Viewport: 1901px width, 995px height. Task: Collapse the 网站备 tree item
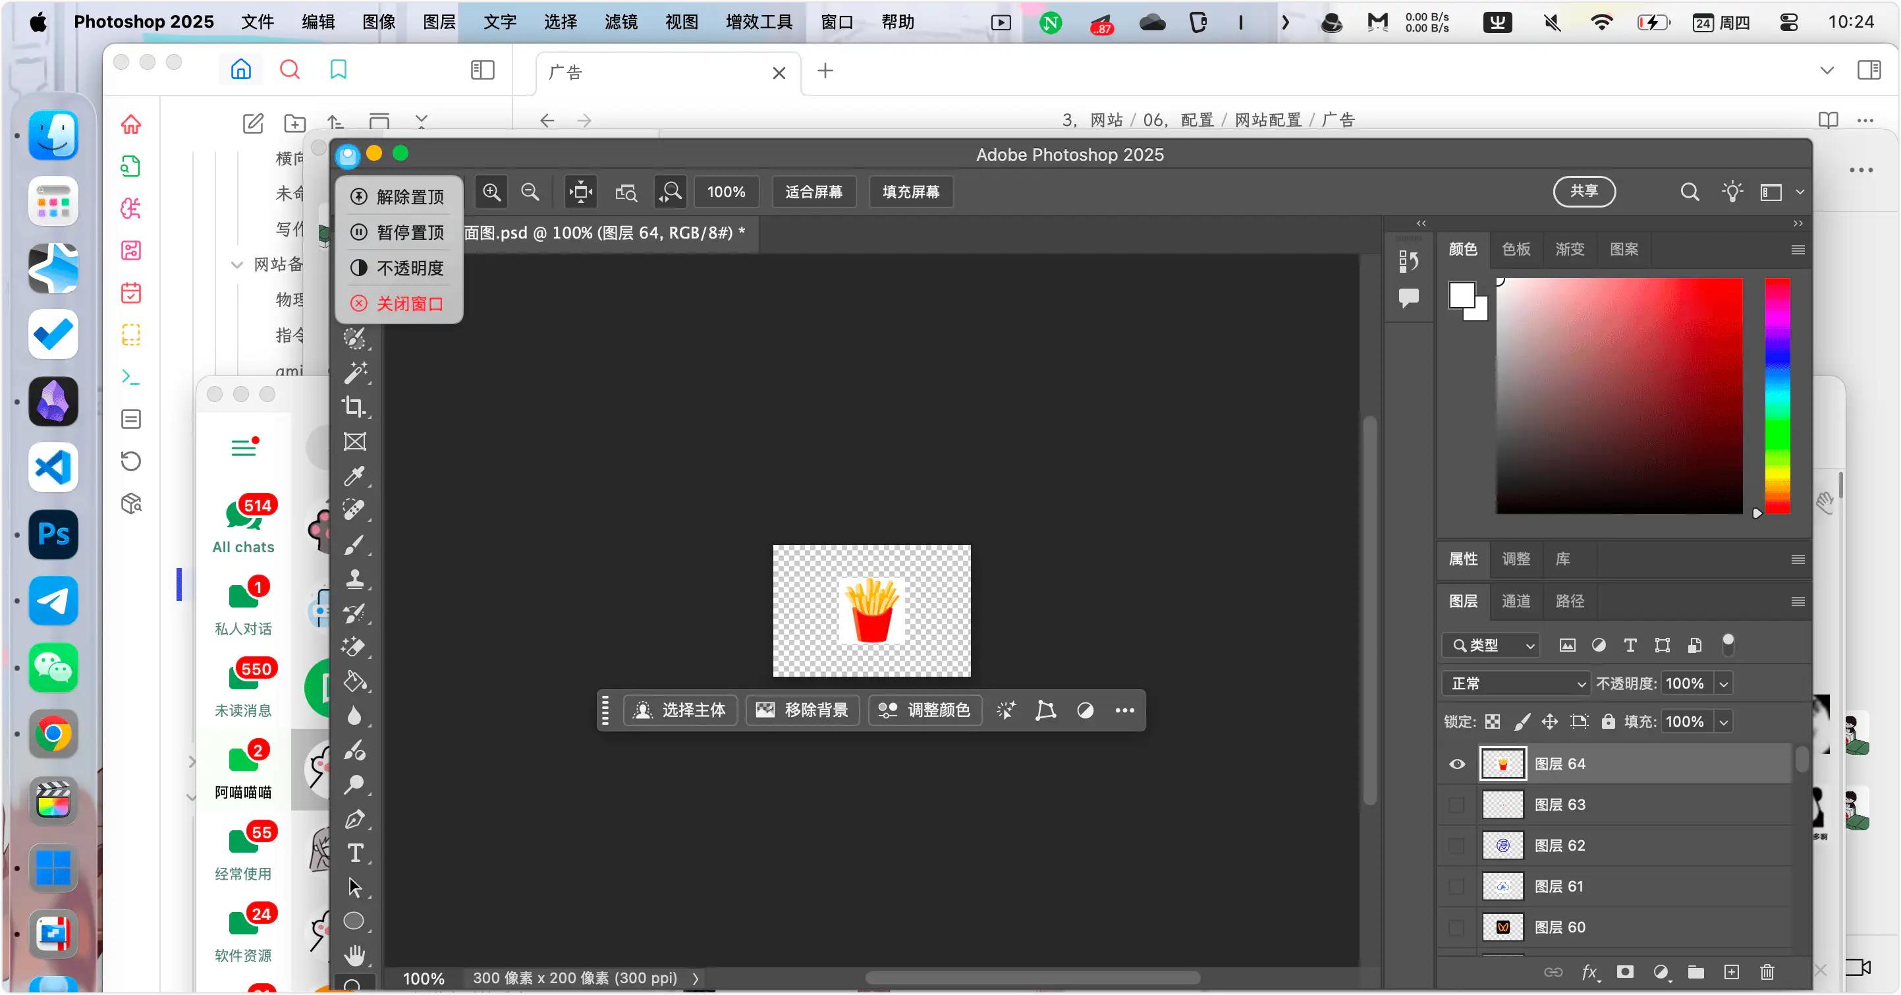(x=237, y=264)
